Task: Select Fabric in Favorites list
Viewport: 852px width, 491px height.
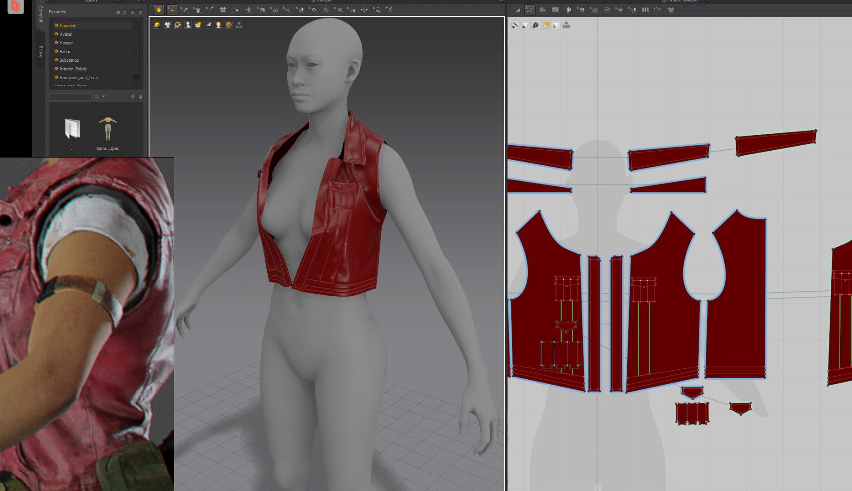Action: 93,52
